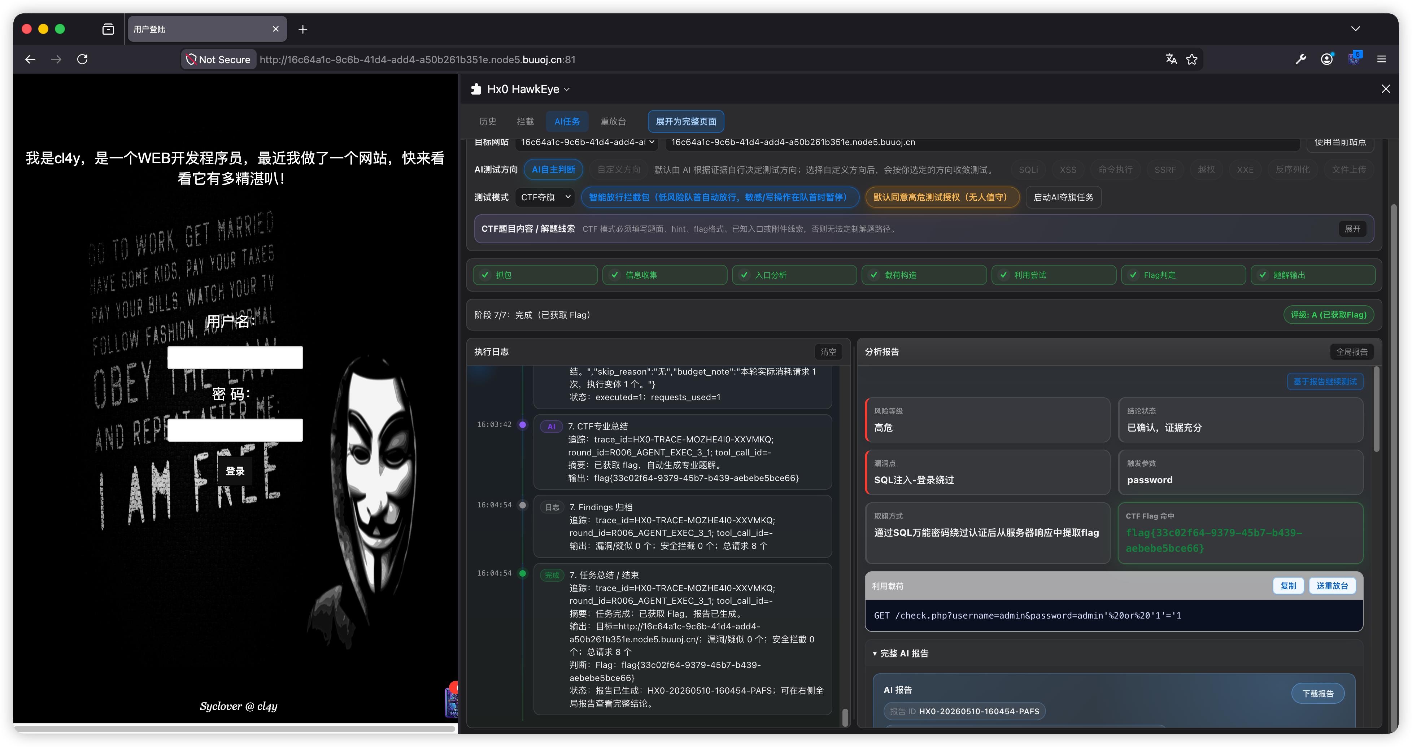Select the AI任务 tab
The image size is (1412, 747).
tap(567, 122)
